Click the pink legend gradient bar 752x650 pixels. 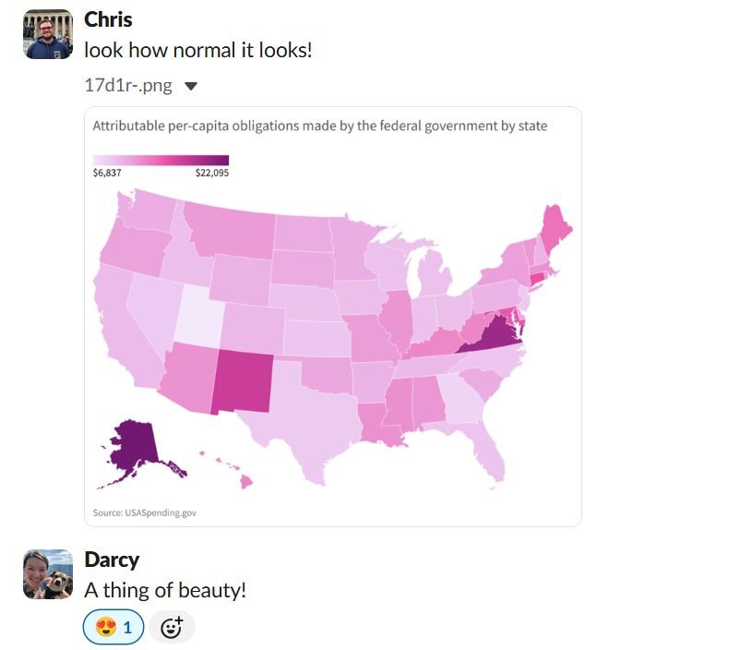point(161,161)
